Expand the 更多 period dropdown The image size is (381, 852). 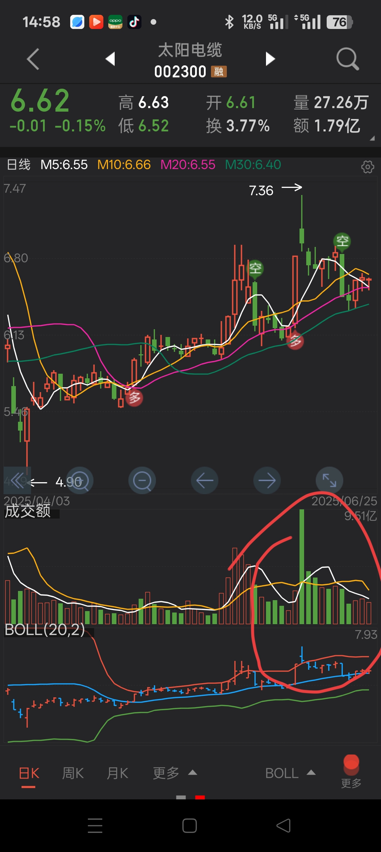[175, 774]
